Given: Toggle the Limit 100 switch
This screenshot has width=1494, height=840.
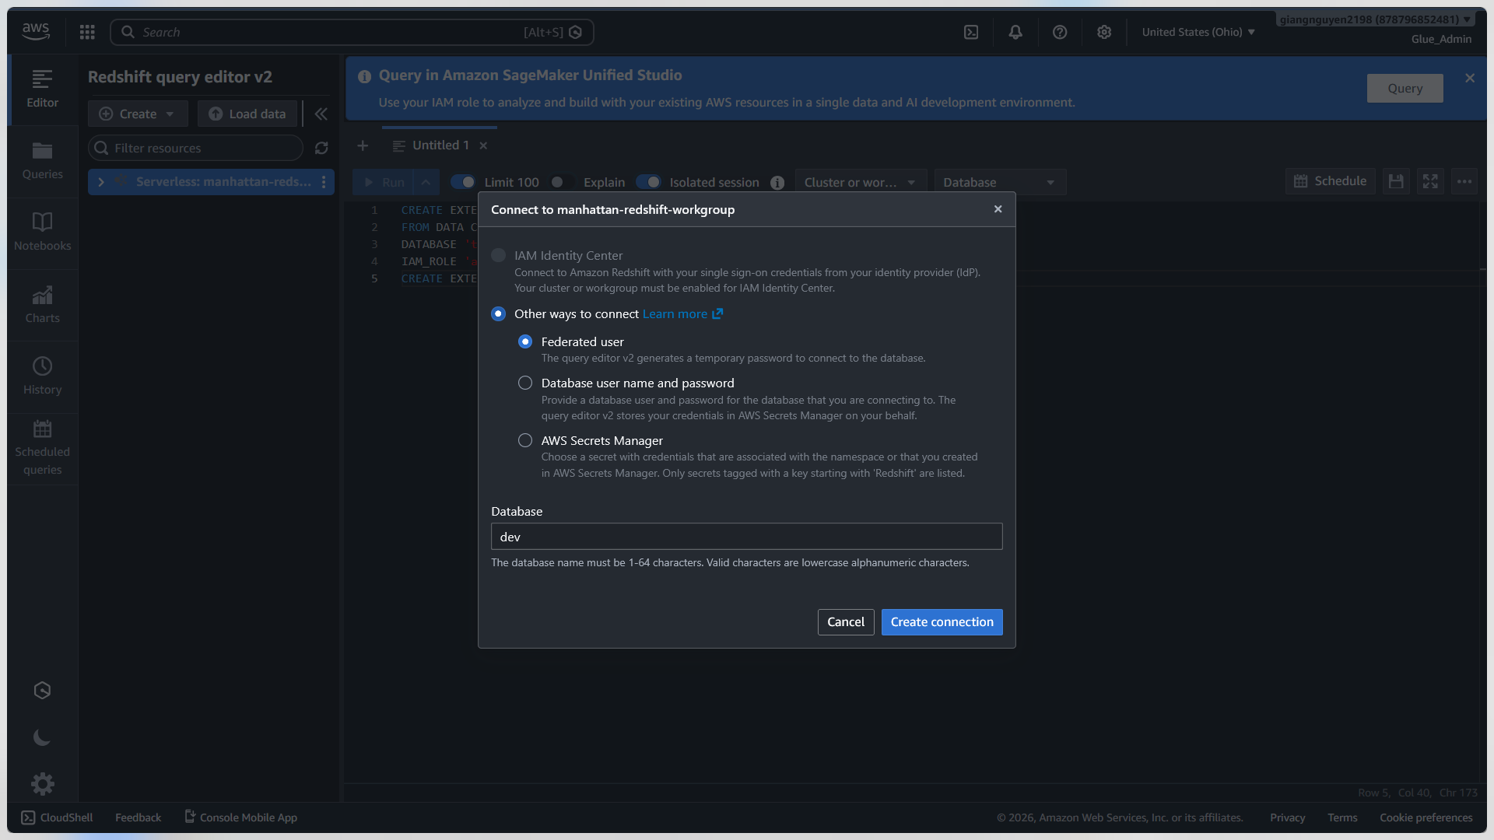Looking at the screenshot, I should [x=464, y=182].
